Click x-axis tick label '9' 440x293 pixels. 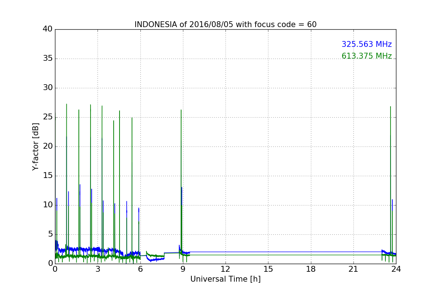click(x=183, y=269)
